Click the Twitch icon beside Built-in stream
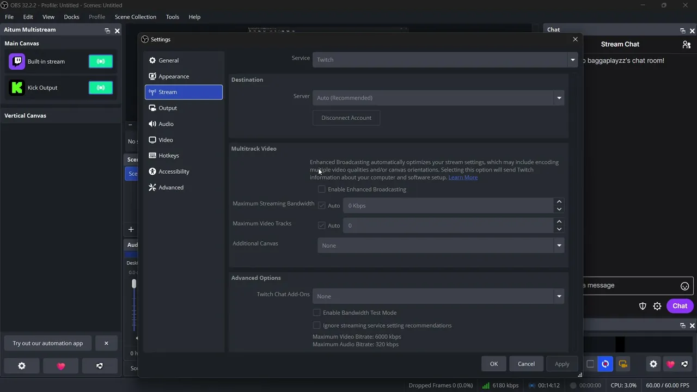This screenshot has height=392, width=697. 17,62
